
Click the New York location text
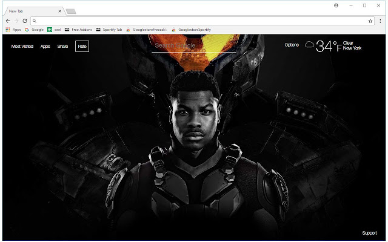352,48
